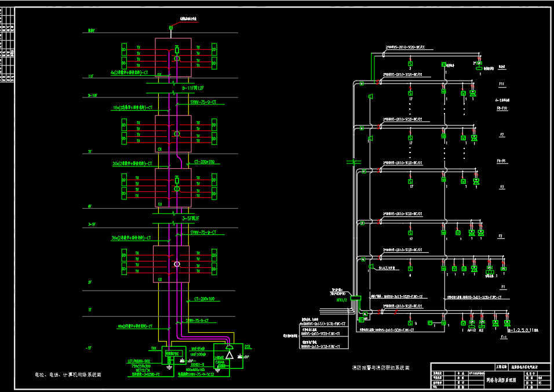Viewport: 554px width, 392px height.
Task: Click the F7 floor label on fire diagram
Action: coord(502,135)
